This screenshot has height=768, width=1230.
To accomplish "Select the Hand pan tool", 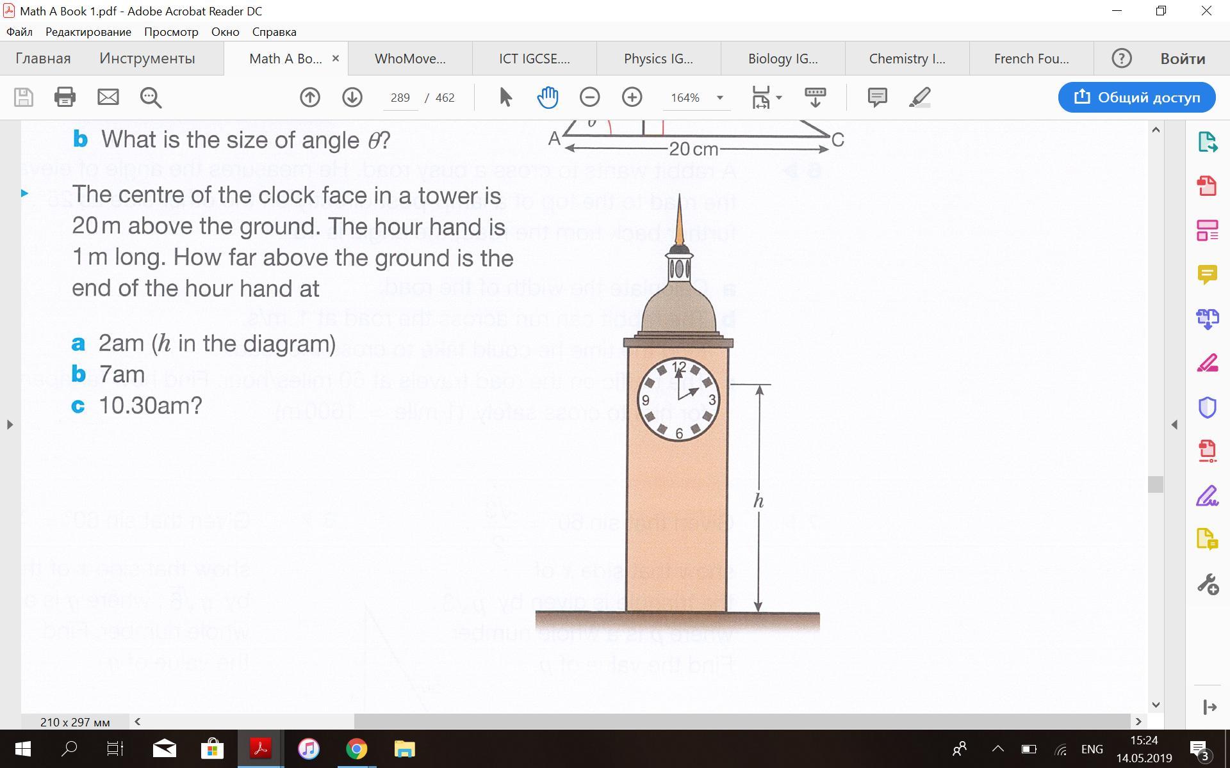I will pyautogui.click(x=548, y=97).
